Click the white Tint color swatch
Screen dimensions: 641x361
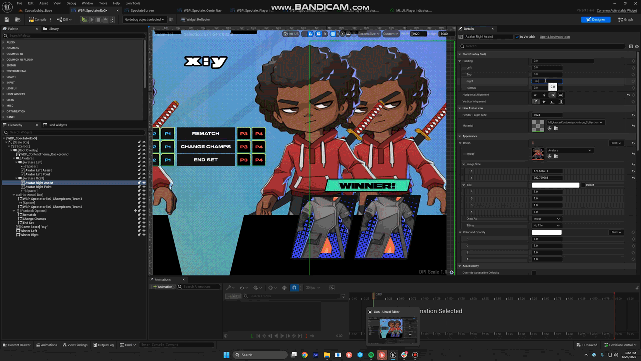[555, 185]
